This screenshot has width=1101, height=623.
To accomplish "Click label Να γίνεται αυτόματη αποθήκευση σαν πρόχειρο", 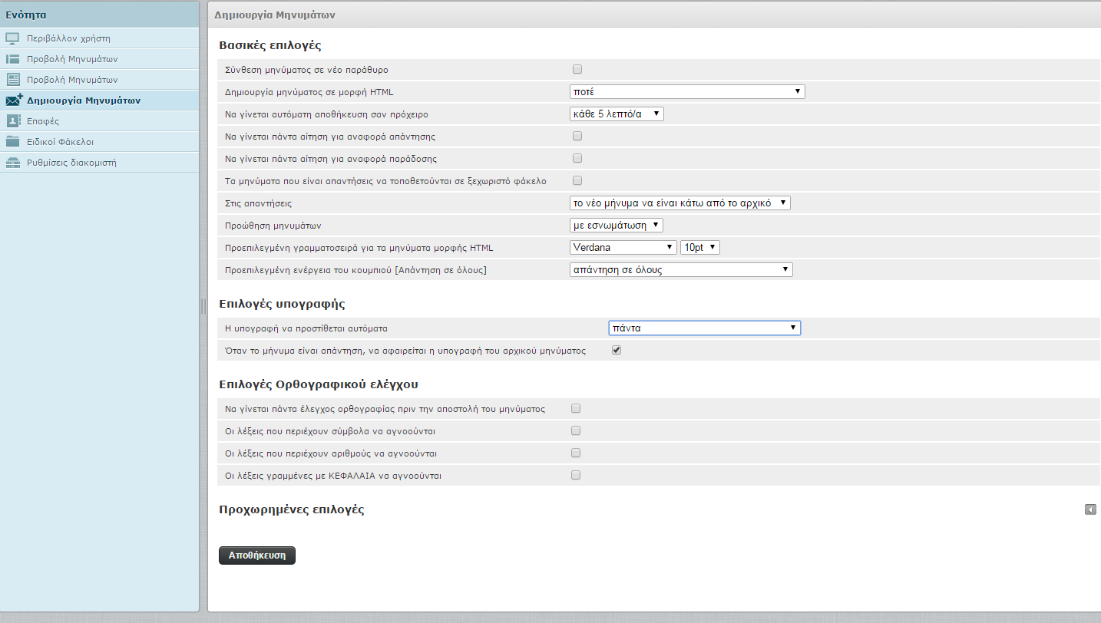I will [x=326, y=114].
